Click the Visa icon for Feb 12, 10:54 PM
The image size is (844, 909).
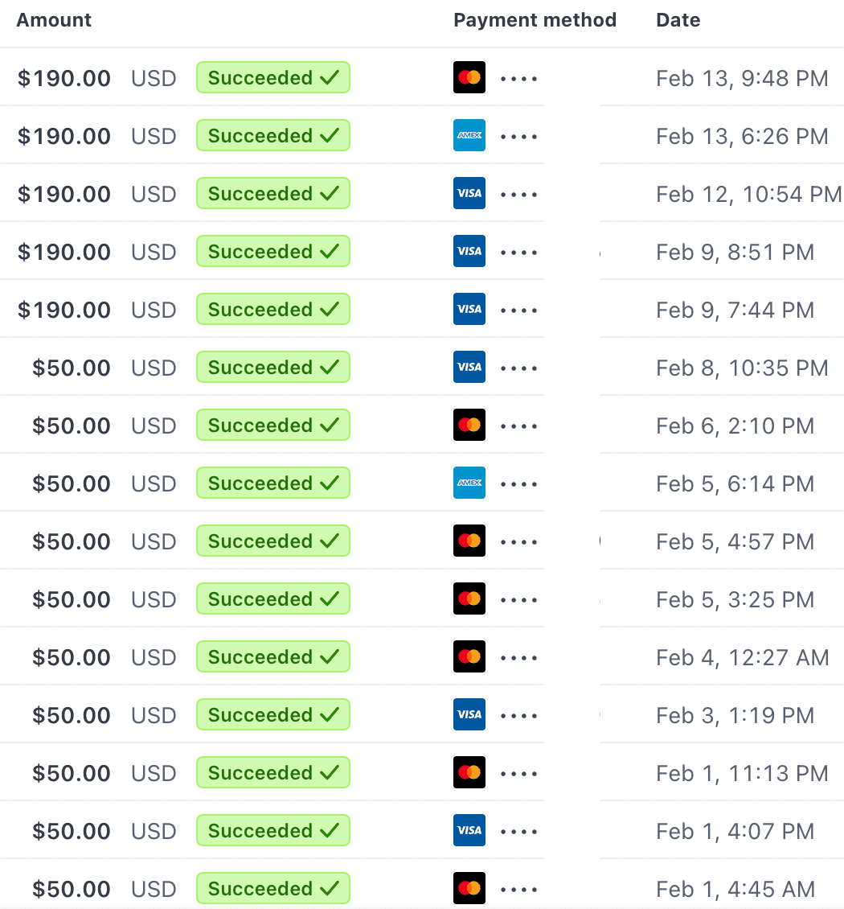(x=469, y=193)
